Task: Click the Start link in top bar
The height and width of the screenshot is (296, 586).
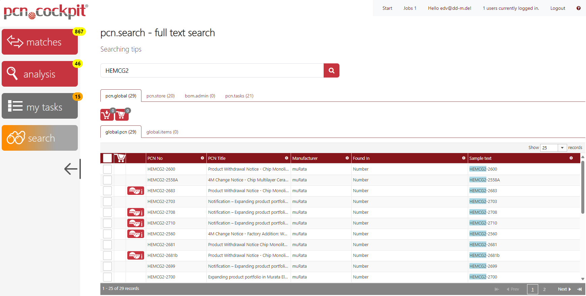Action: click(387, 8)
